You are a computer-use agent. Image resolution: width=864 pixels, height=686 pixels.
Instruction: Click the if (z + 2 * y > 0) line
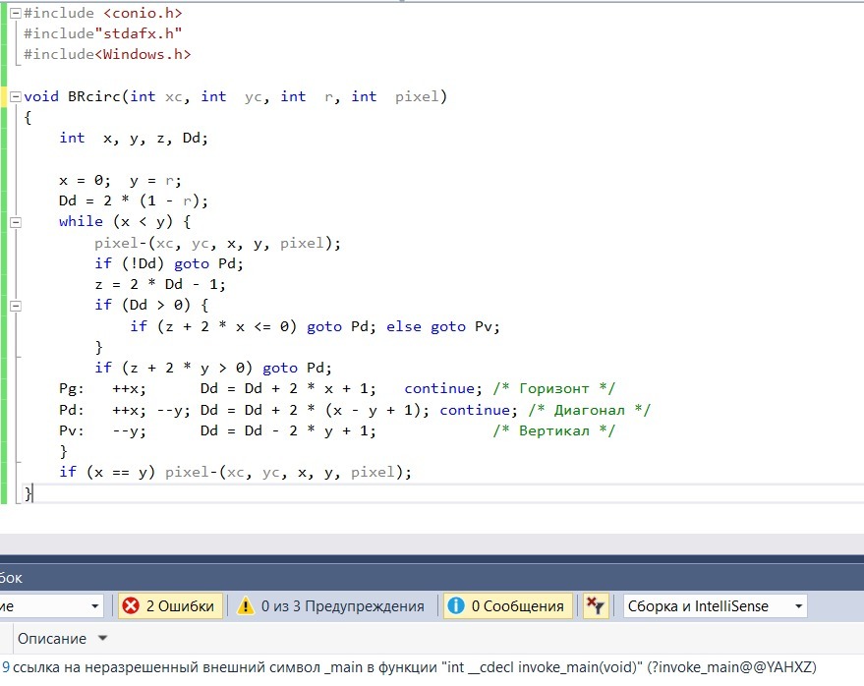coord(213,369)
